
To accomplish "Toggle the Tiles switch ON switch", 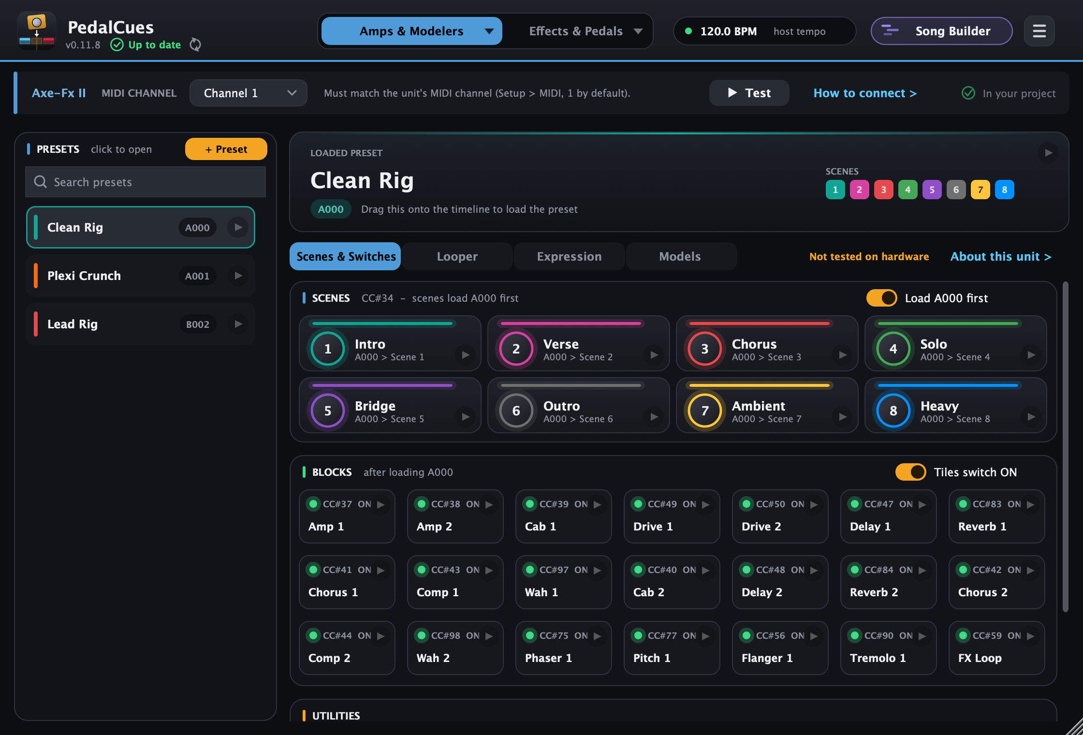I will click(x=910, y=472).
